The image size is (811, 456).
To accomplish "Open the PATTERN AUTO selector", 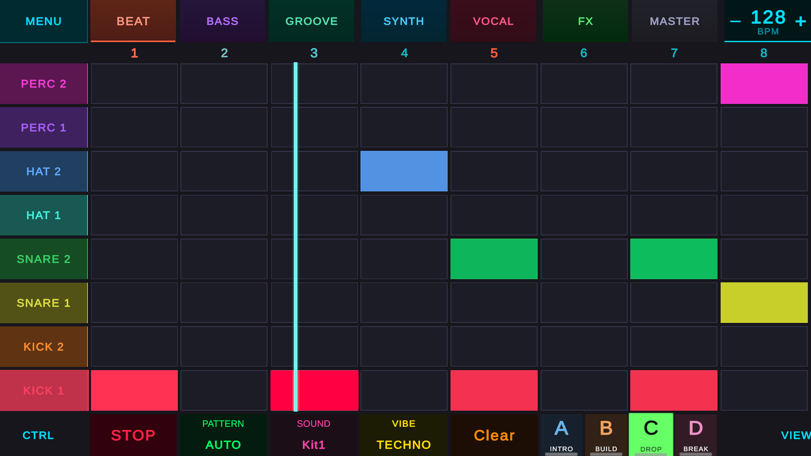I will pyautogui.click(x=223, y=435).
